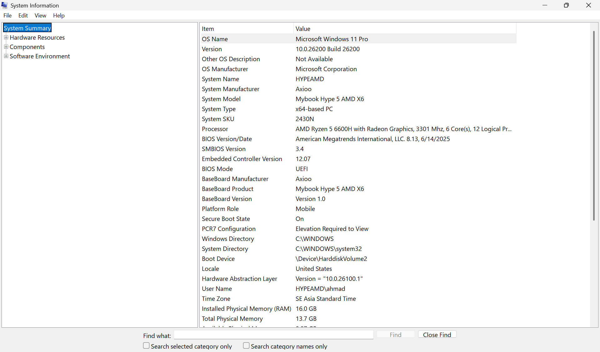Select System Summary in the tree
The image size is (600, 352).
27,28
